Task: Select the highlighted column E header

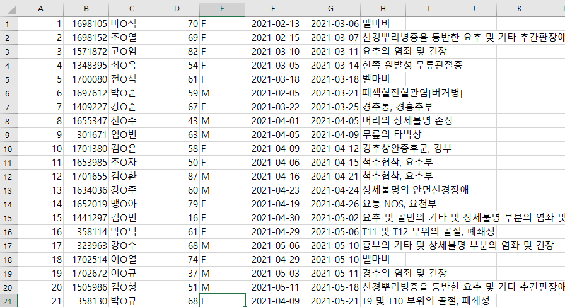Action: point(222,9)
